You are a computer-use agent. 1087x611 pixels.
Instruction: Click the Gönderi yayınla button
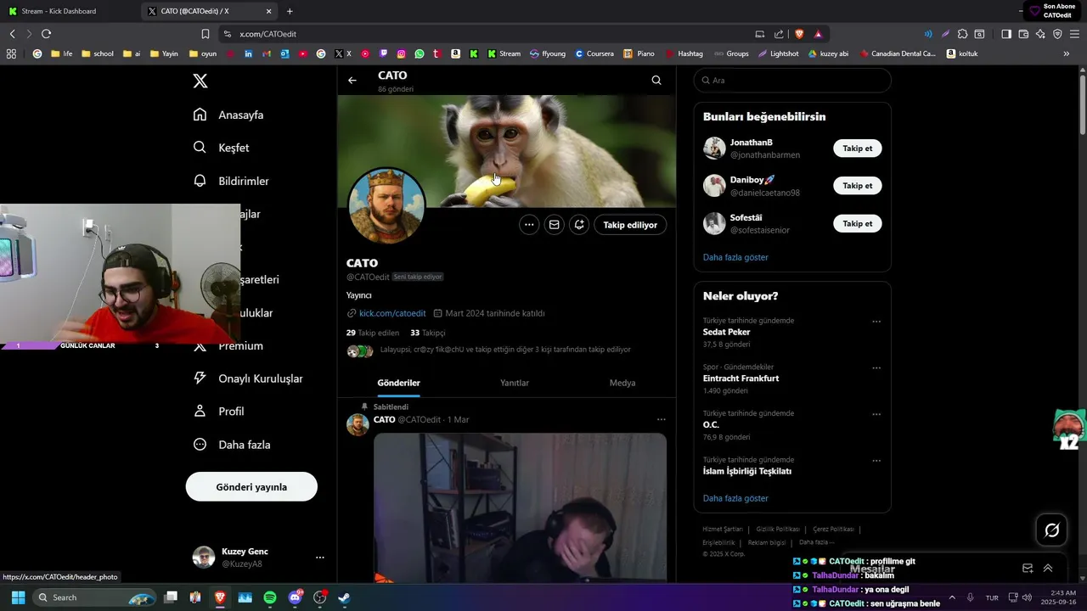[251, 487]
